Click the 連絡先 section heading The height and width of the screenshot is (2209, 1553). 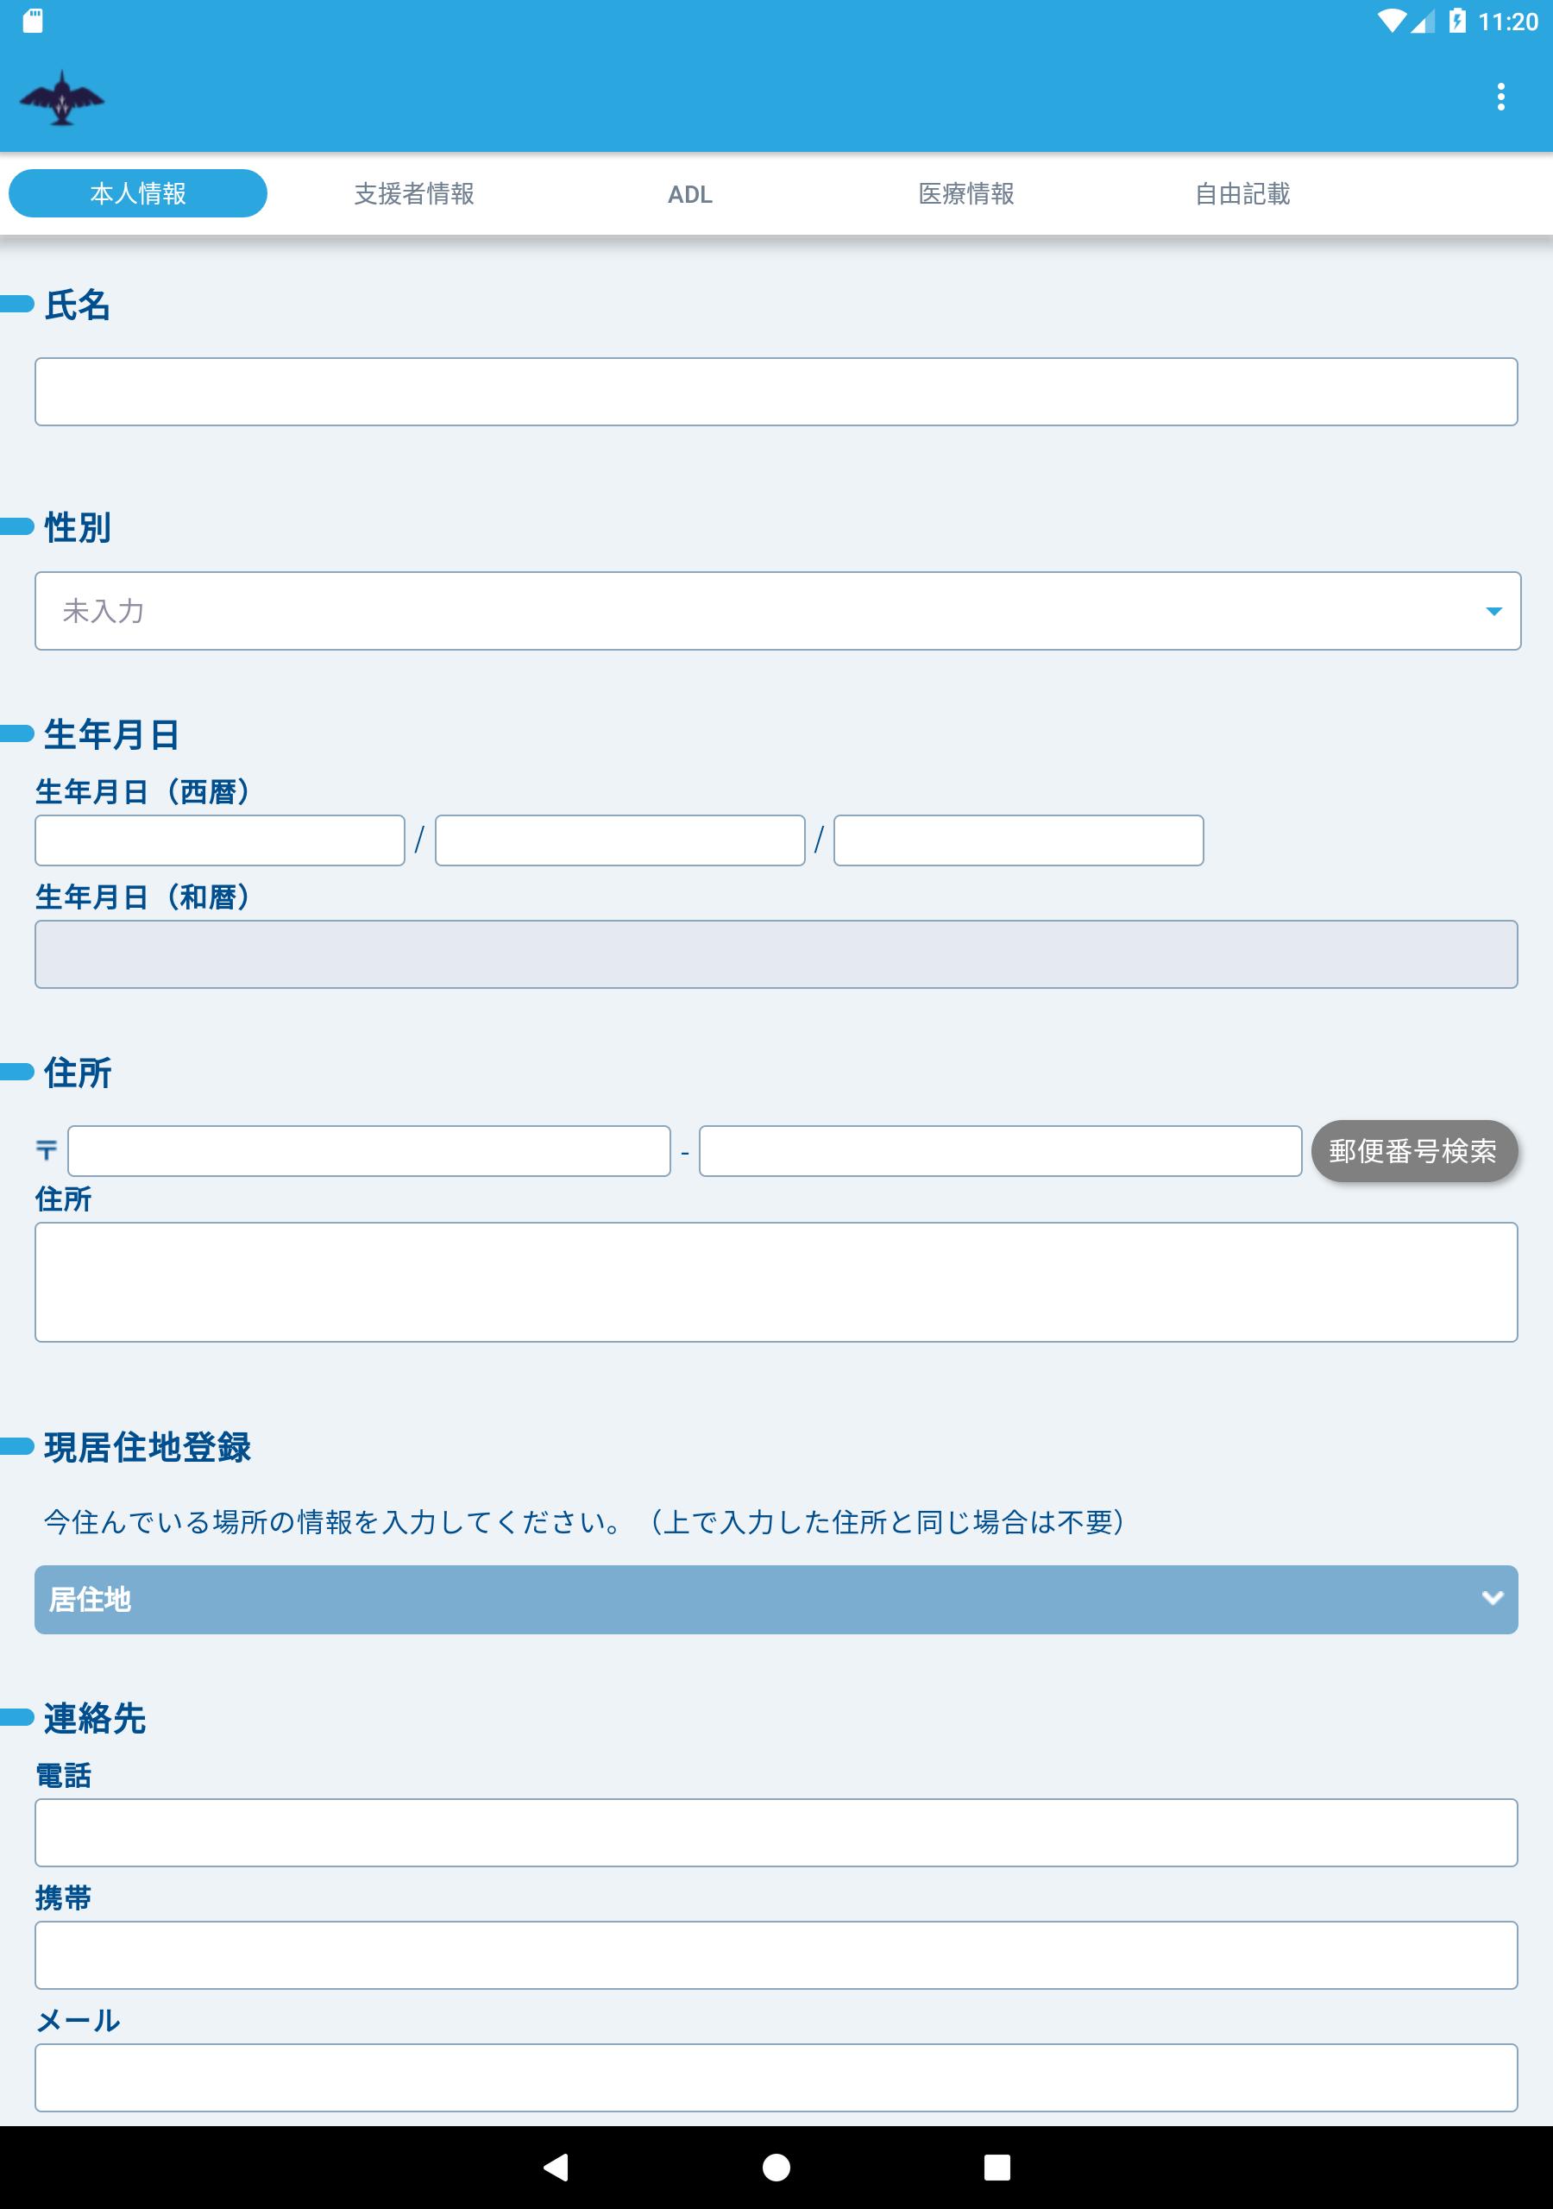[x=94, y=1718]
